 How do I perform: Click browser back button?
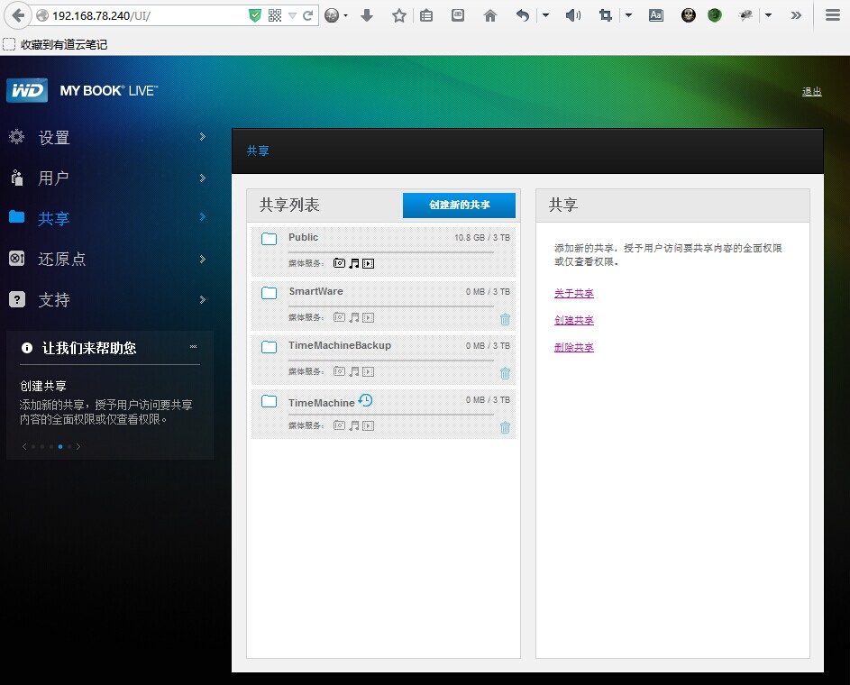click(18, 15)
